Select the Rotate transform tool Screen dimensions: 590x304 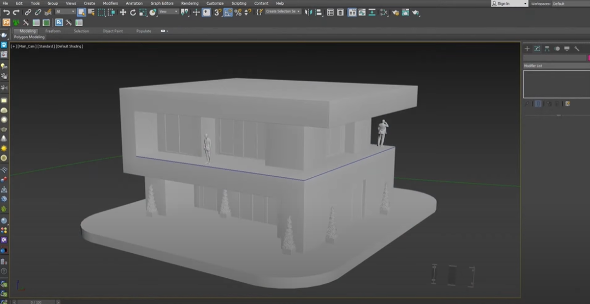pyautogui.click(x=133, y=12)
